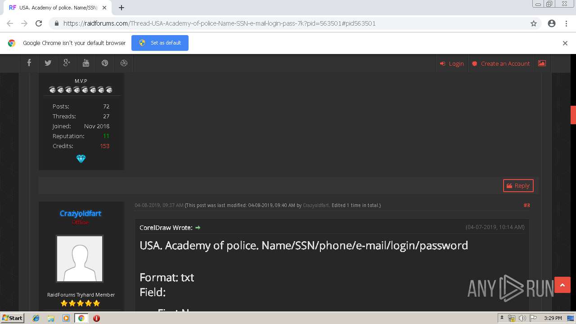
Task: Show hidden tray icons arrow
Action: [502, 318]
